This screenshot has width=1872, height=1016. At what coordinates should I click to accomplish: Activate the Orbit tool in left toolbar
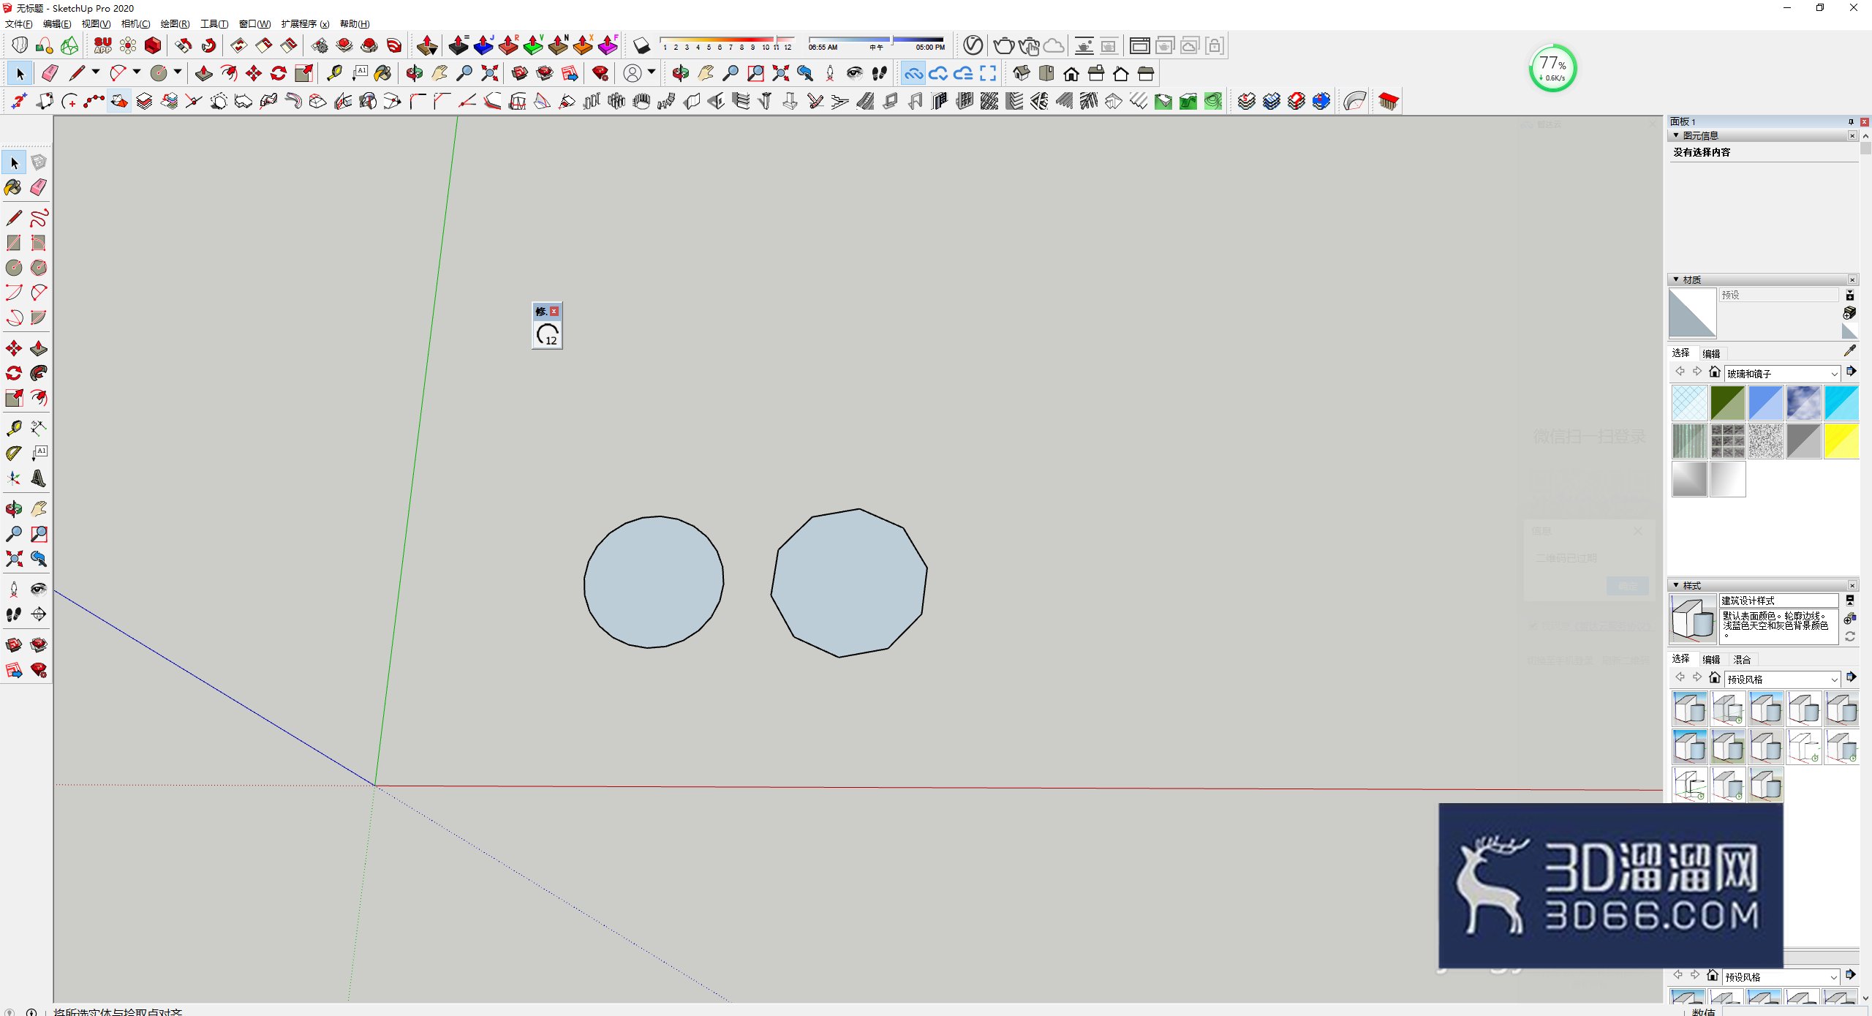click(x=14, y=508)
